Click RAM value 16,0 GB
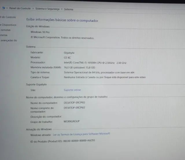This screenshot has width=185, height=160. click(x=79, y=68)
